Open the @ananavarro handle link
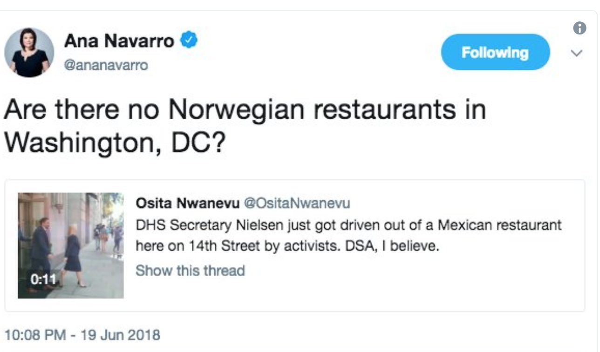The image size is (600, 352). tap(106, 65)
